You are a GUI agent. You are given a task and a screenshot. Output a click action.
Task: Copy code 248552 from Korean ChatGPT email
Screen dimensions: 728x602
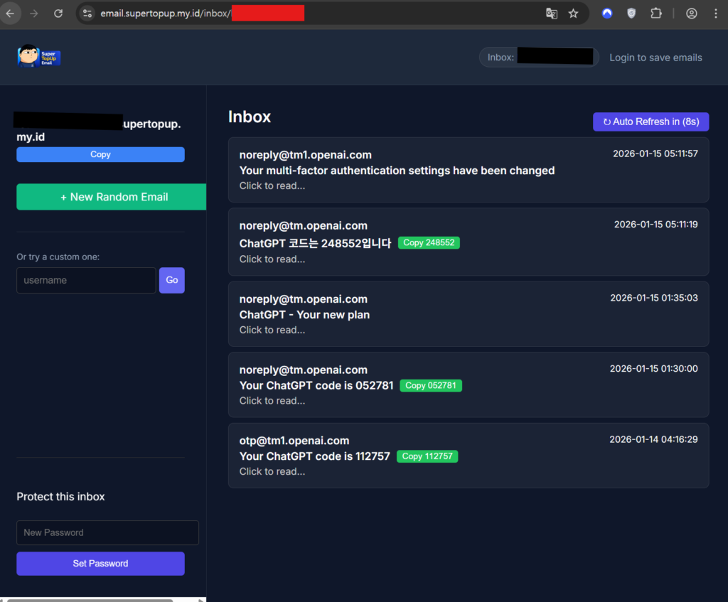point(429,243)
